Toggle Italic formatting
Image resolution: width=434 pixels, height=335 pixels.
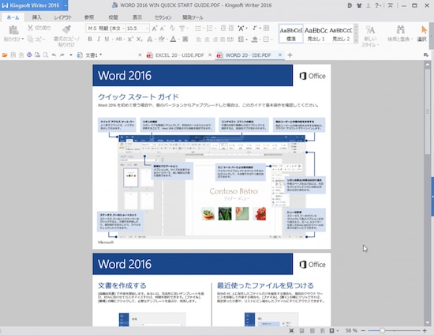pos(99,39)
